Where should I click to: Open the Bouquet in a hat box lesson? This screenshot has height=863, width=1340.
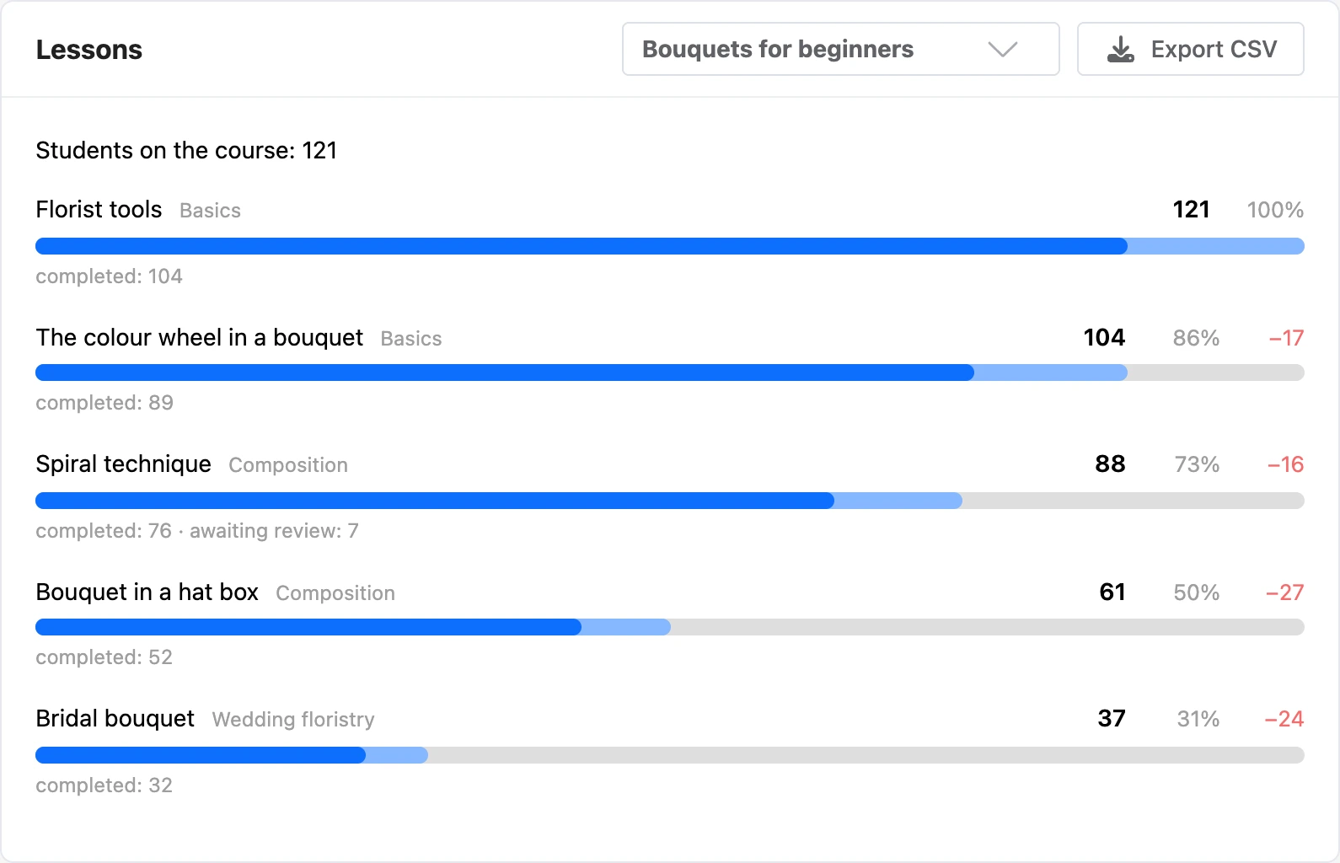[x=147, y=592]
